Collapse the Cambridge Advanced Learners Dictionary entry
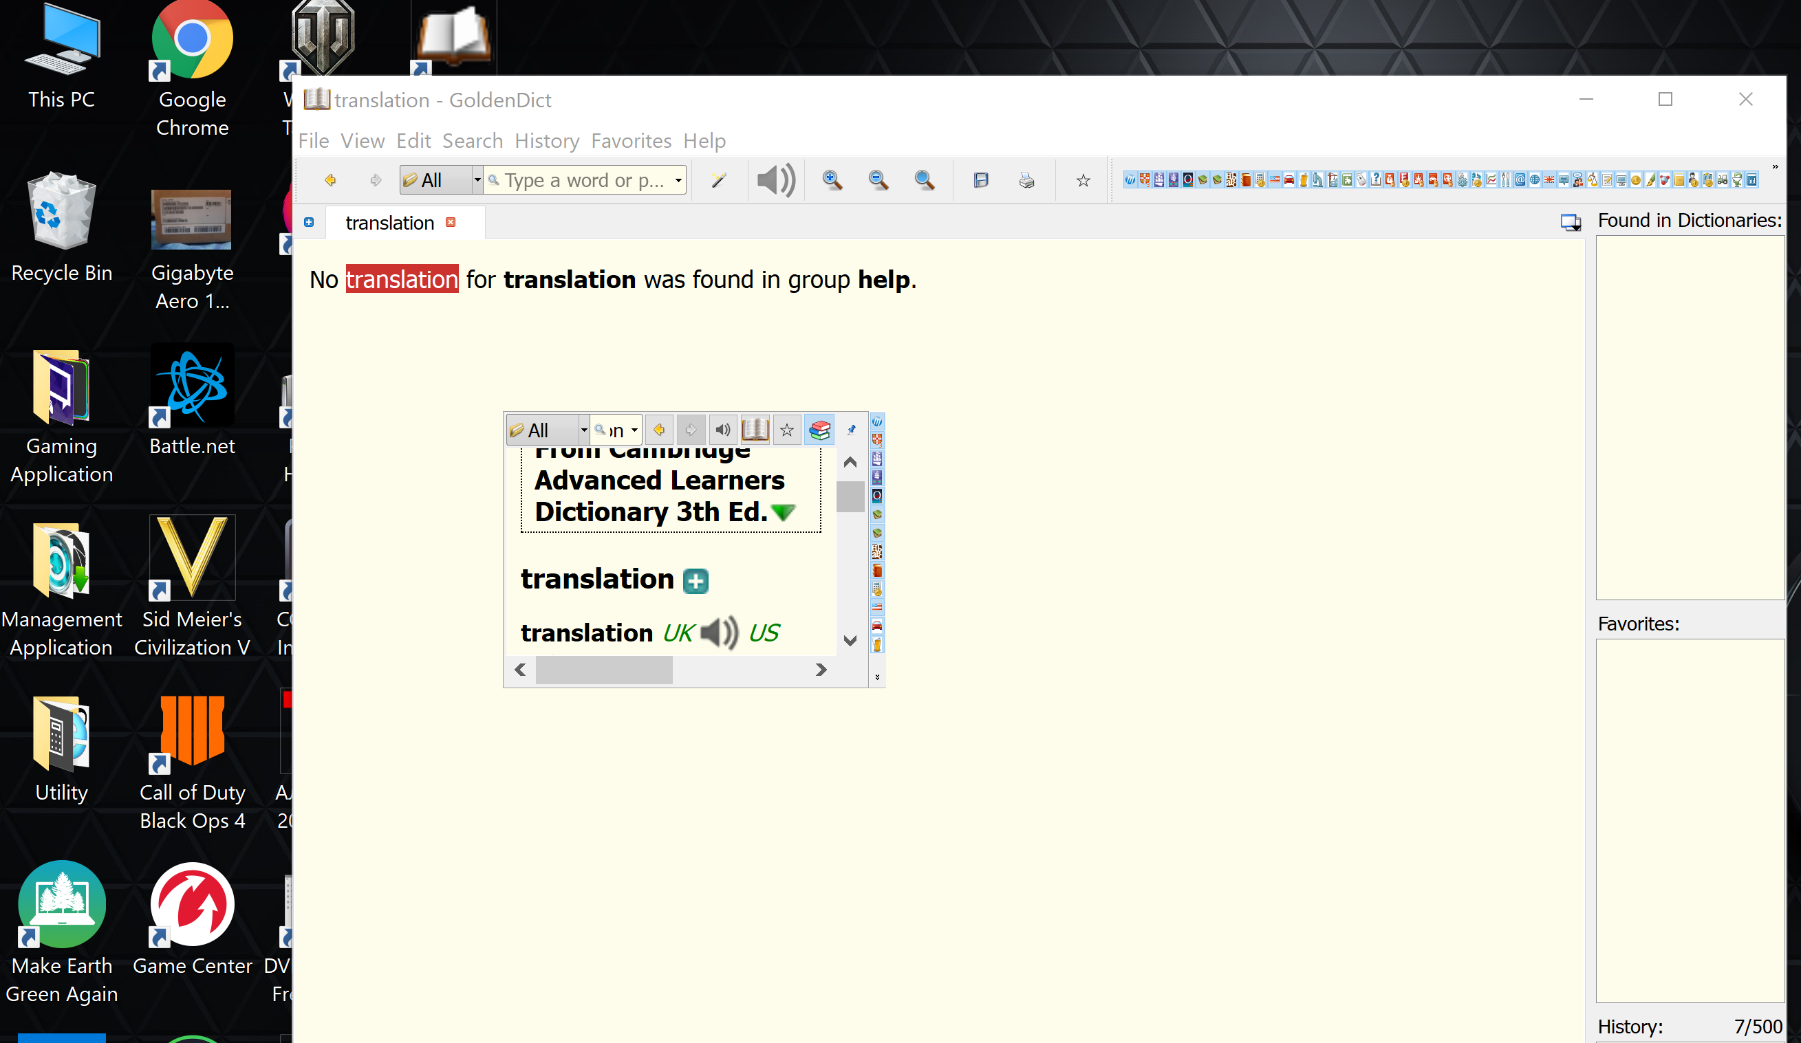 coord(784,512)
